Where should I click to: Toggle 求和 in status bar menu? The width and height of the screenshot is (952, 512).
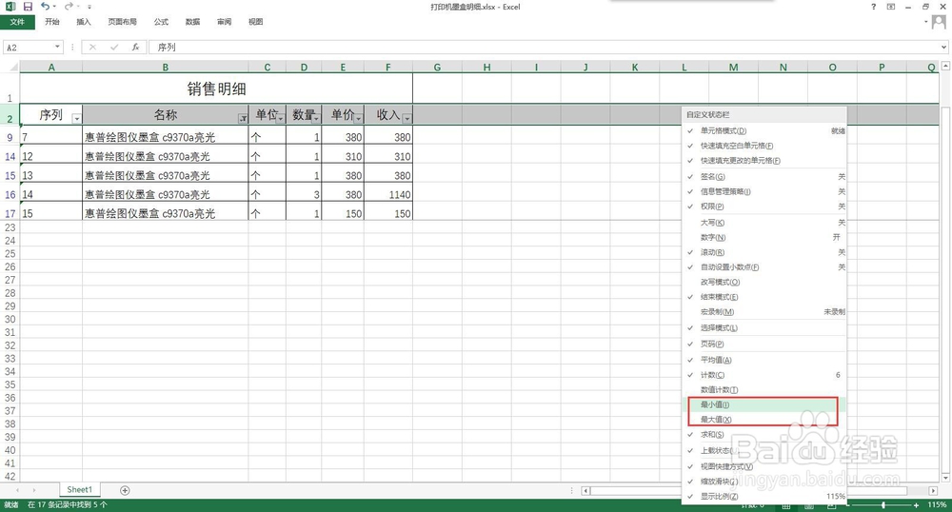pyautogui.click(x=766, y=434)
